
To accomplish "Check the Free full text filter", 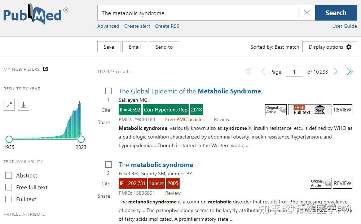I will [x=9, y=187].
